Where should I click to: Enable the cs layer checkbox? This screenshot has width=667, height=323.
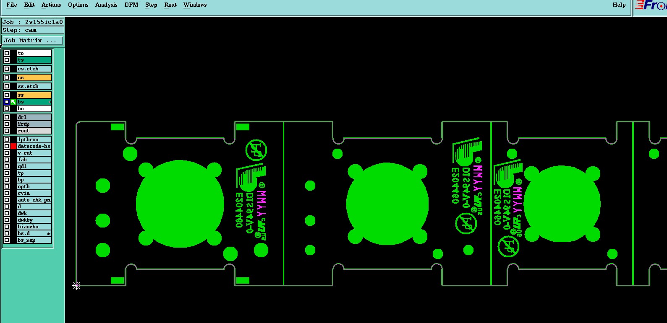tap(7, 78)
